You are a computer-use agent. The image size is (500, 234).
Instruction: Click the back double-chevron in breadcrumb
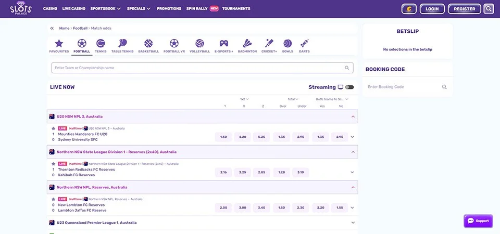pyautogui.click(x=52, y=28)
